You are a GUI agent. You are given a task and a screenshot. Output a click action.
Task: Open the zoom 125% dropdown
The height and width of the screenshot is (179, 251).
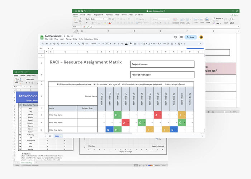(x=63, y=43)
